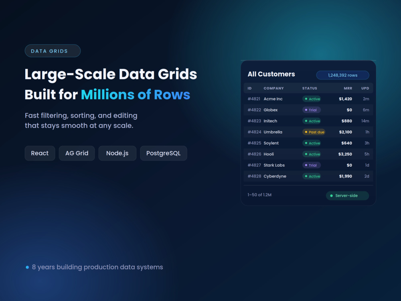The image size is (401, 301).
Task: Select the Umbrella company cell
Action: (273, 132)
